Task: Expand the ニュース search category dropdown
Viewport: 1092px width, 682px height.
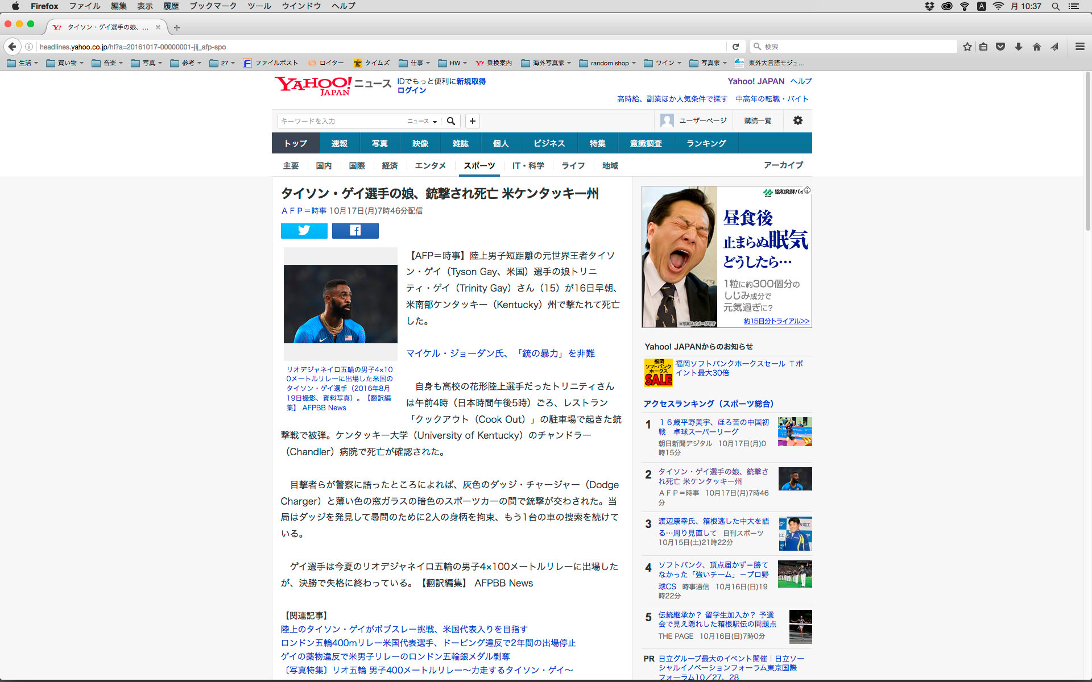Action: (x=422, y=121)
